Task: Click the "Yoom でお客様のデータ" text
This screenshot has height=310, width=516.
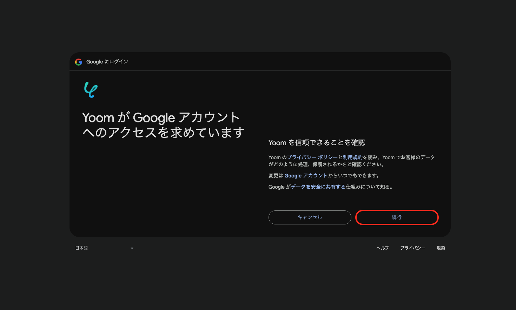Action: click(409, 157)
